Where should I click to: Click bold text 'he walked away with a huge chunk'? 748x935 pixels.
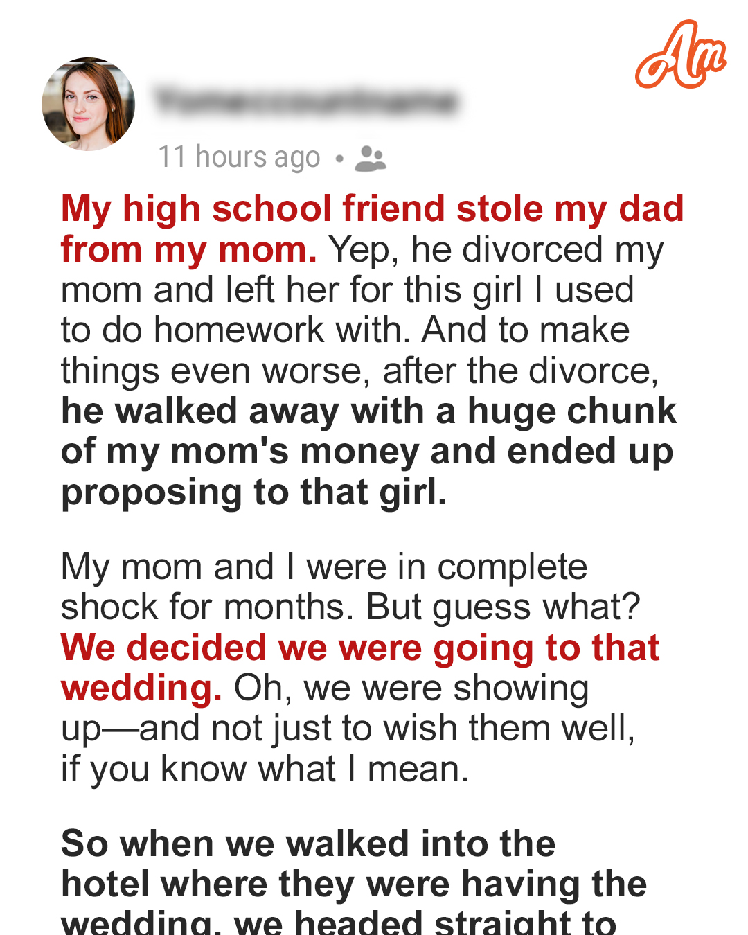368,411
